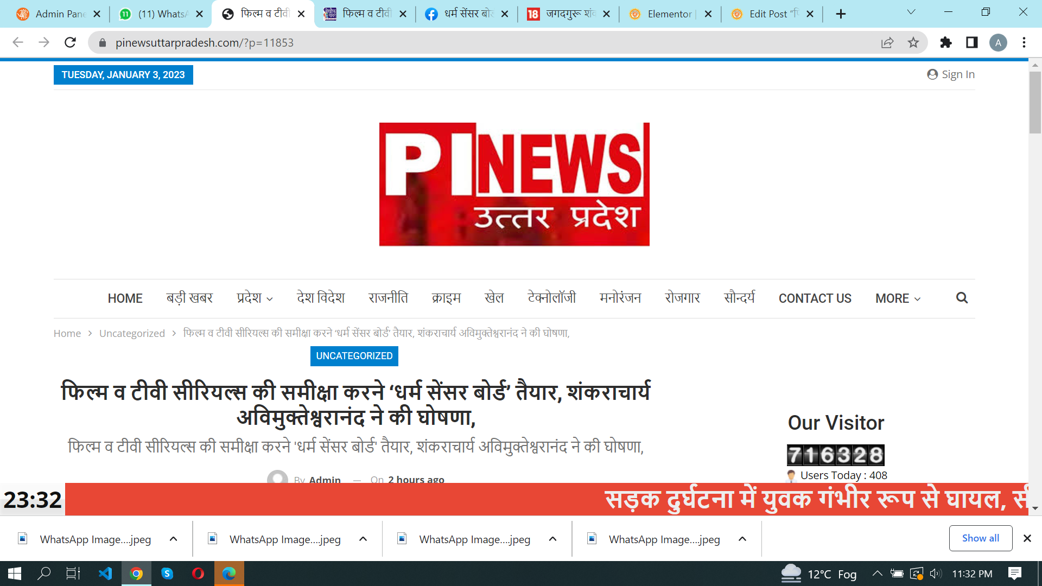Image resolution: width=1042 pixels, height=586 pixels.
Task: Open the CONTACT US menu item
Action: click(815, 298)
